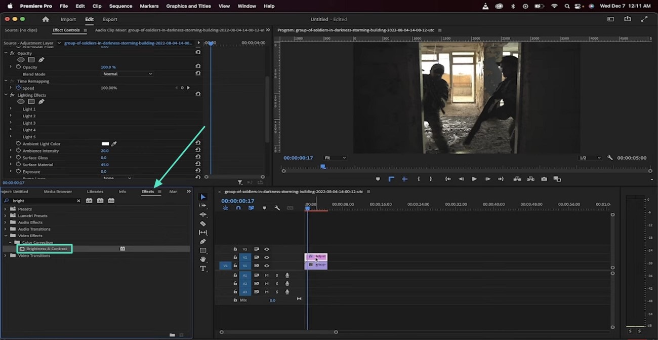Viewport: 658px width, 340px height.
Task: Switch to Export workspace
Action: (x=110, y=19)
